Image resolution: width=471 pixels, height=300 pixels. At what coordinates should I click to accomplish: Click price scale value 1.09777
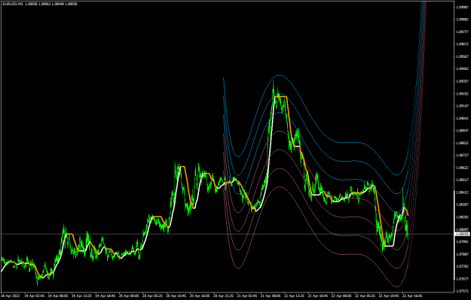(462, 32)
